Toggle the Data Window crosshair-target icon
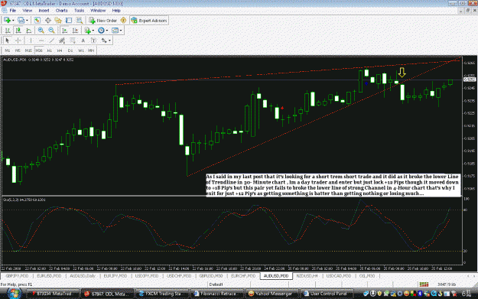 point(48,21)
